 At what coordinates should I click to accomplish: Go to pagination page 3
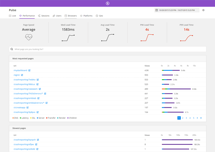[x=186, y=118]
